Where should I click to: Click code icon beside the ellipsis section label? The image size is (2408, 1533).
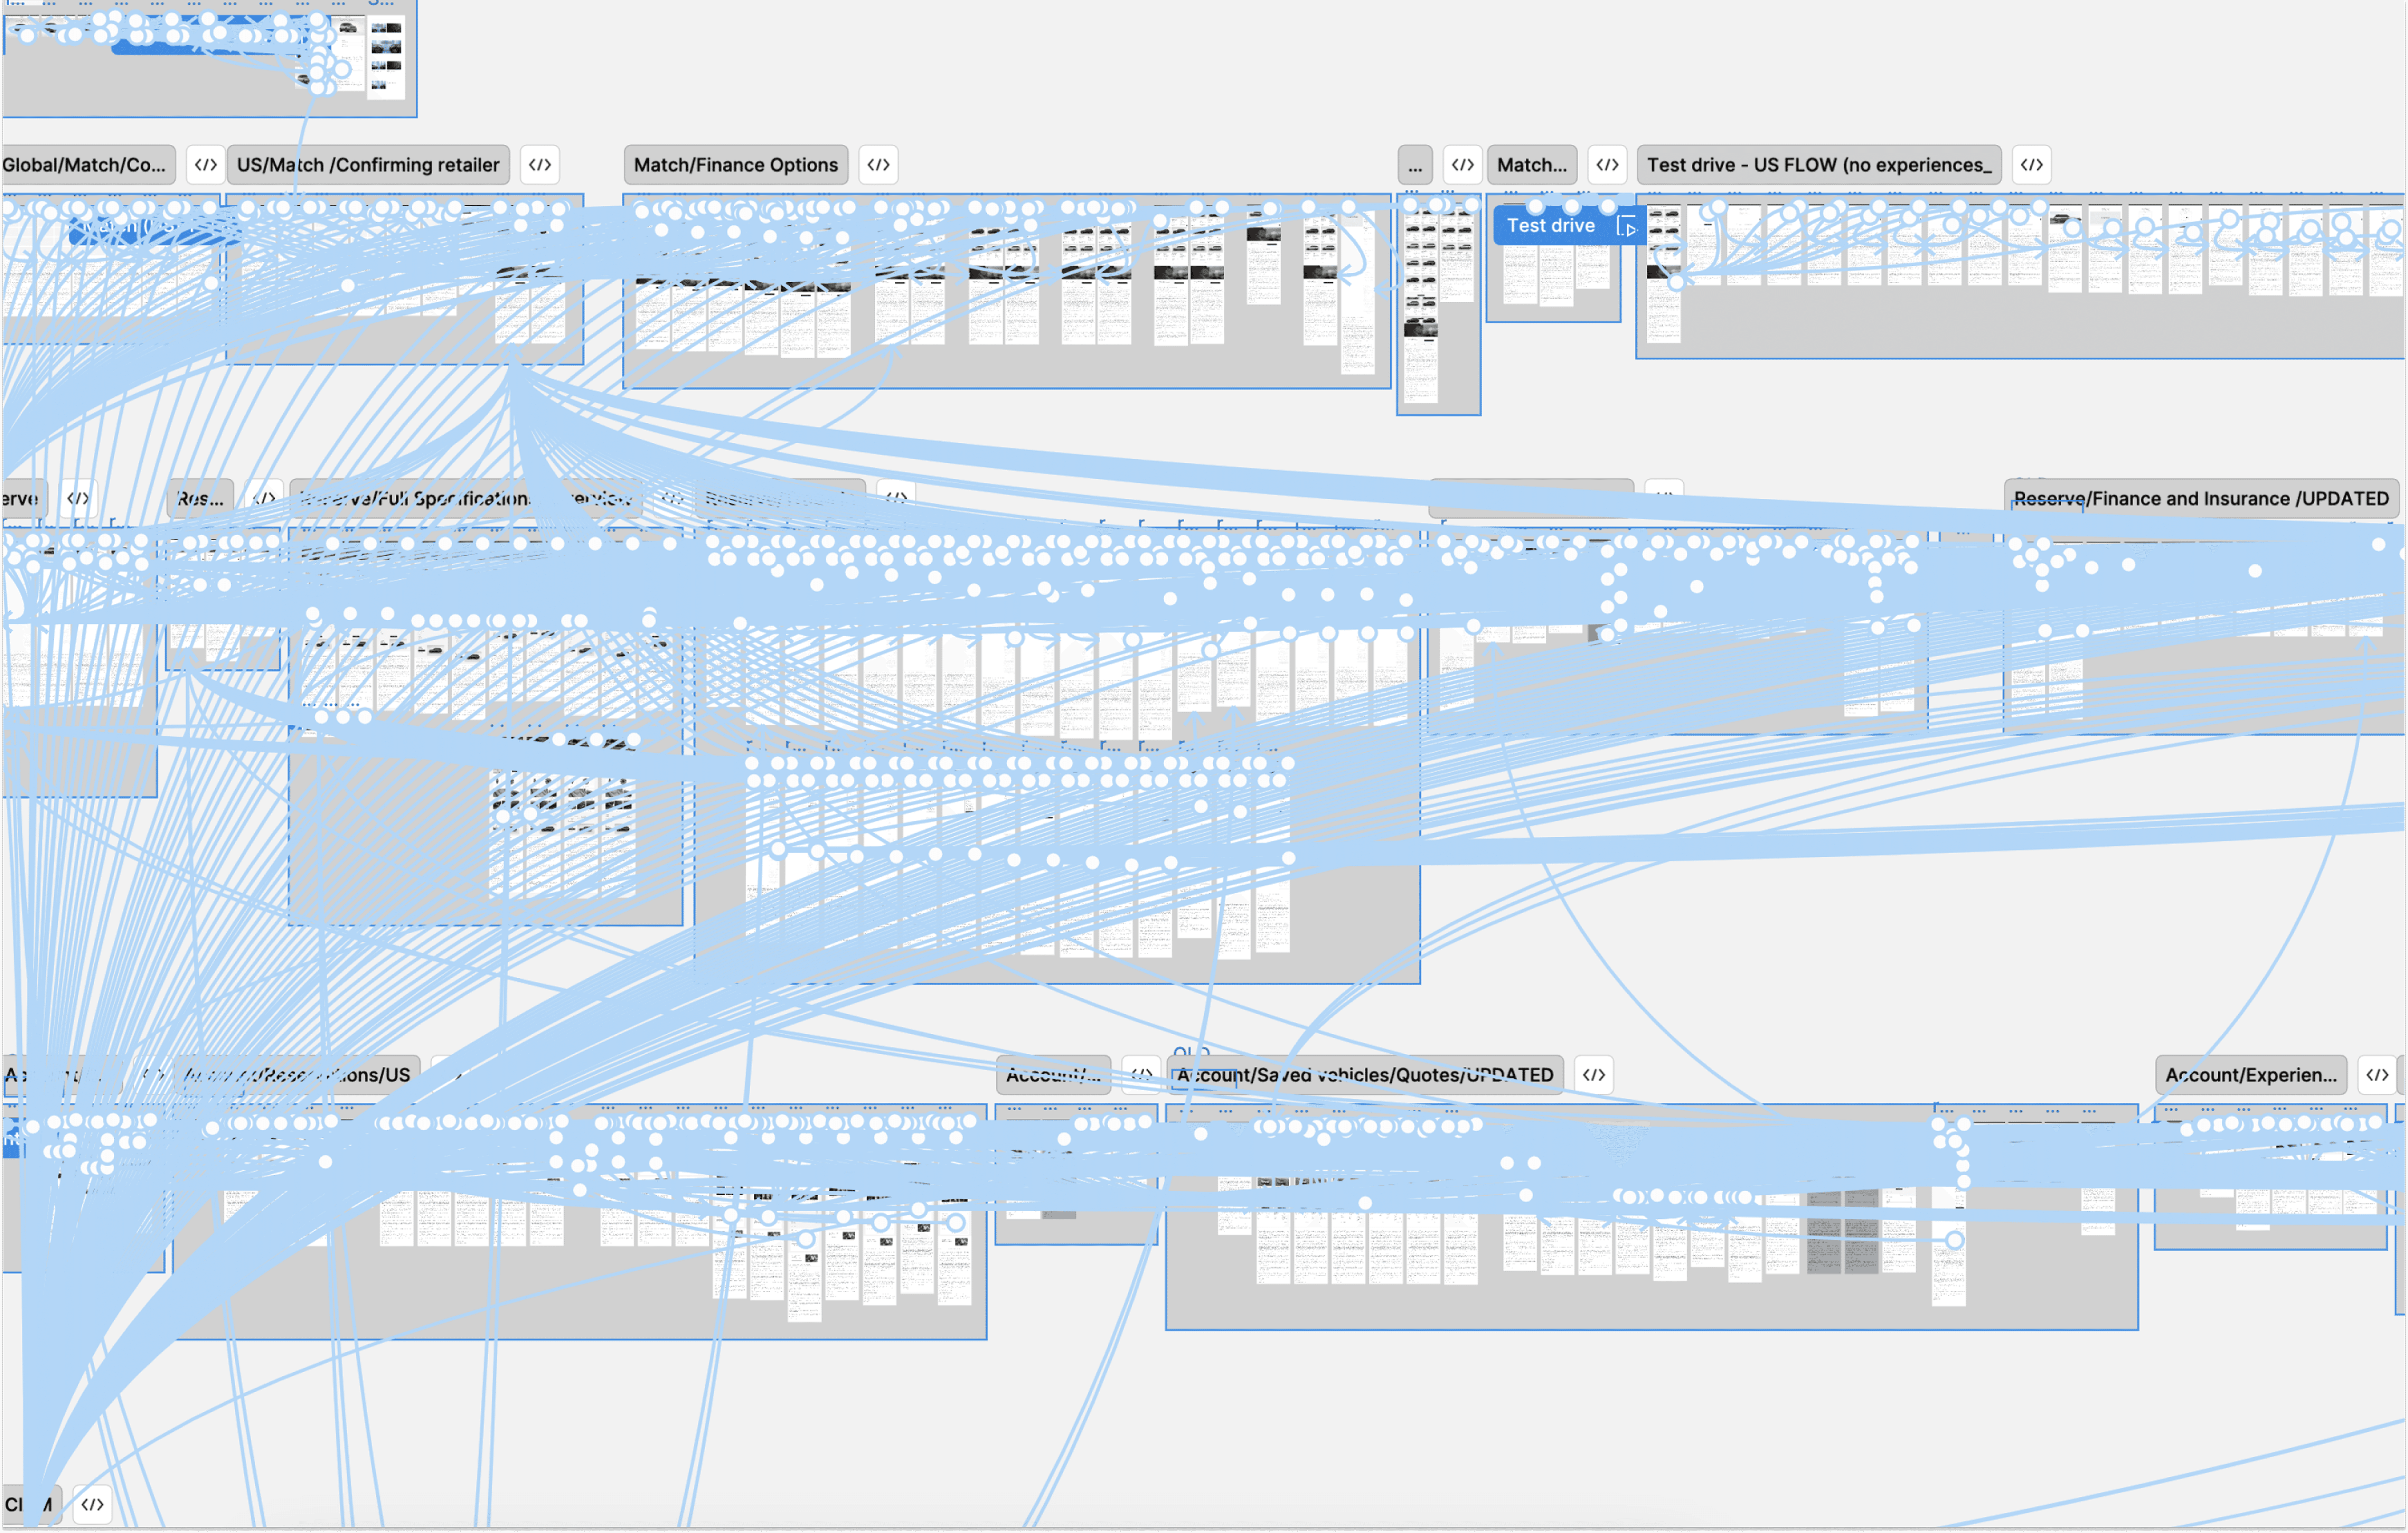pyautogui.click(x=1462, y=165)
